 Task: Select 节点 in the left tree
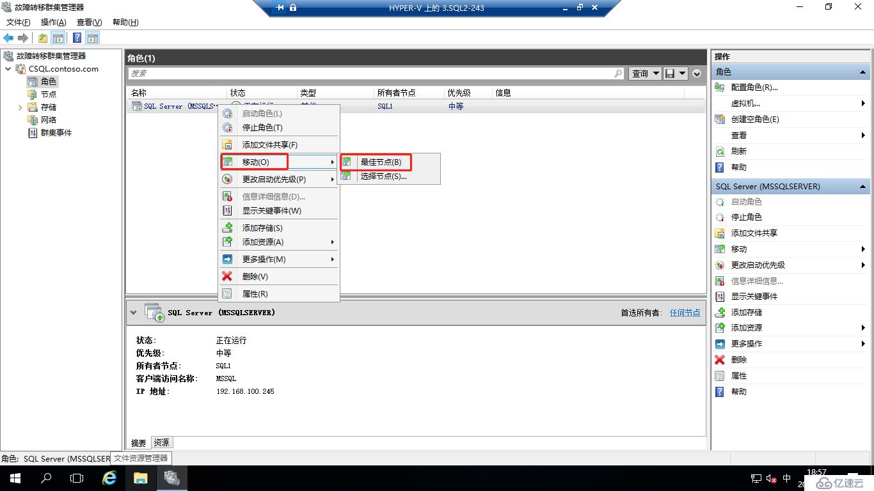[x=49, y=95]
